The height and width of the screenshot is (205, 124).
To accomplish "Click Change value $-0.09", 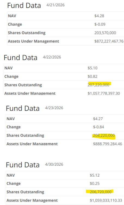I will tap(100, 24).
